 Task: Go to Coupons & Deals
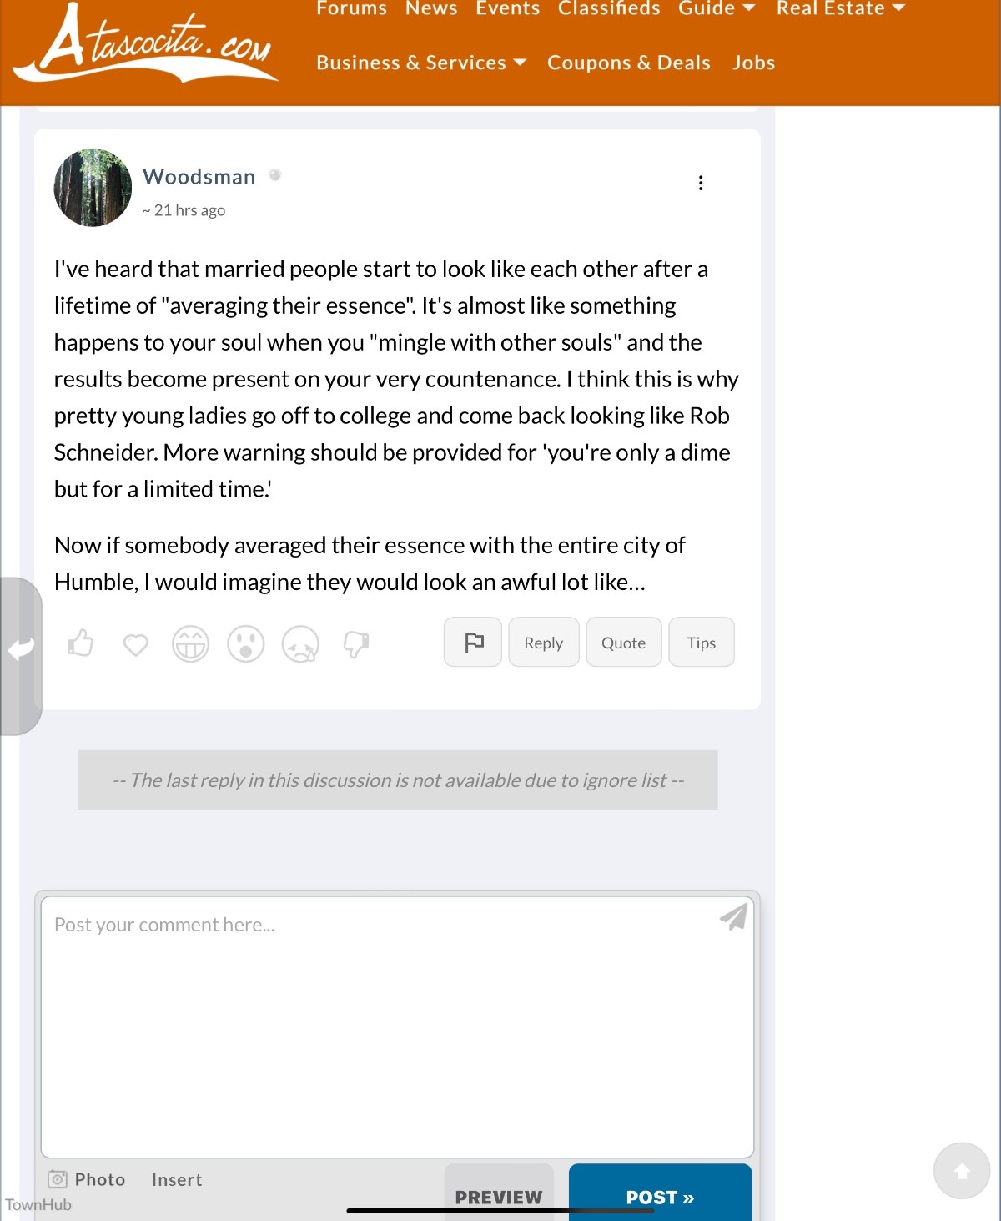[x=629, y=63]
